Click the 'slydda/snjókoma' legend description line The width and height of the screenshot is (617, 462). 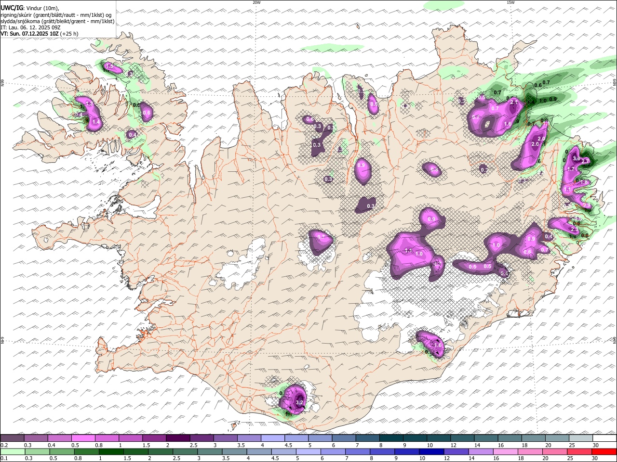58,21
